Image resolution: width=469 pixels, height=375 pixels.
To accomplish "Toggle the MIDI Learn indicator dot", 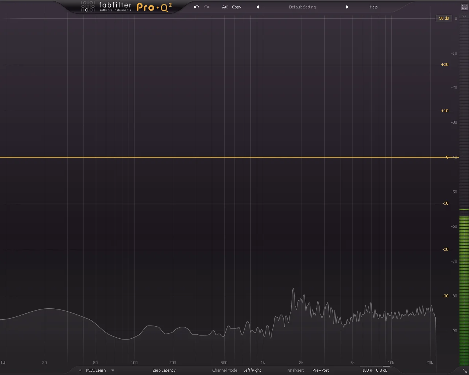I will tap(80, 370).
